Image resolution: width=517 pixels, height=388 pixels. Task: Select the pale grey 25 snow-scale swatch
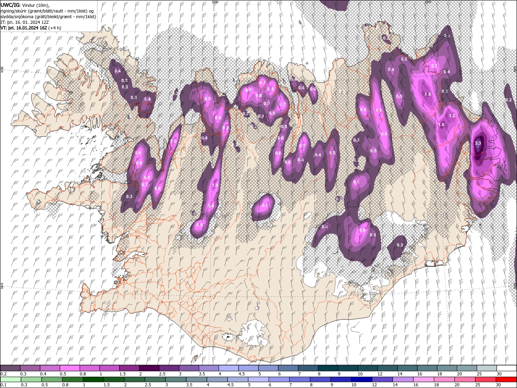click(x=486, y=368)
